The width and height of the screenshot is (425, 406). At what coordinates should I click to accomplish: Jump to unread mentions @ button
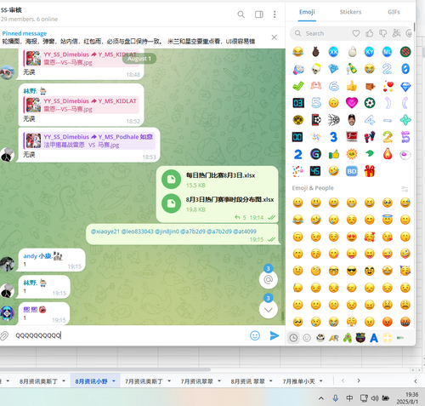[x=268, y=279]
